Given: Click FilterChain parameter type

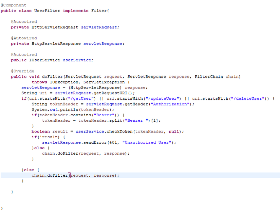Looking at the screenshot, I should [209, 77].
